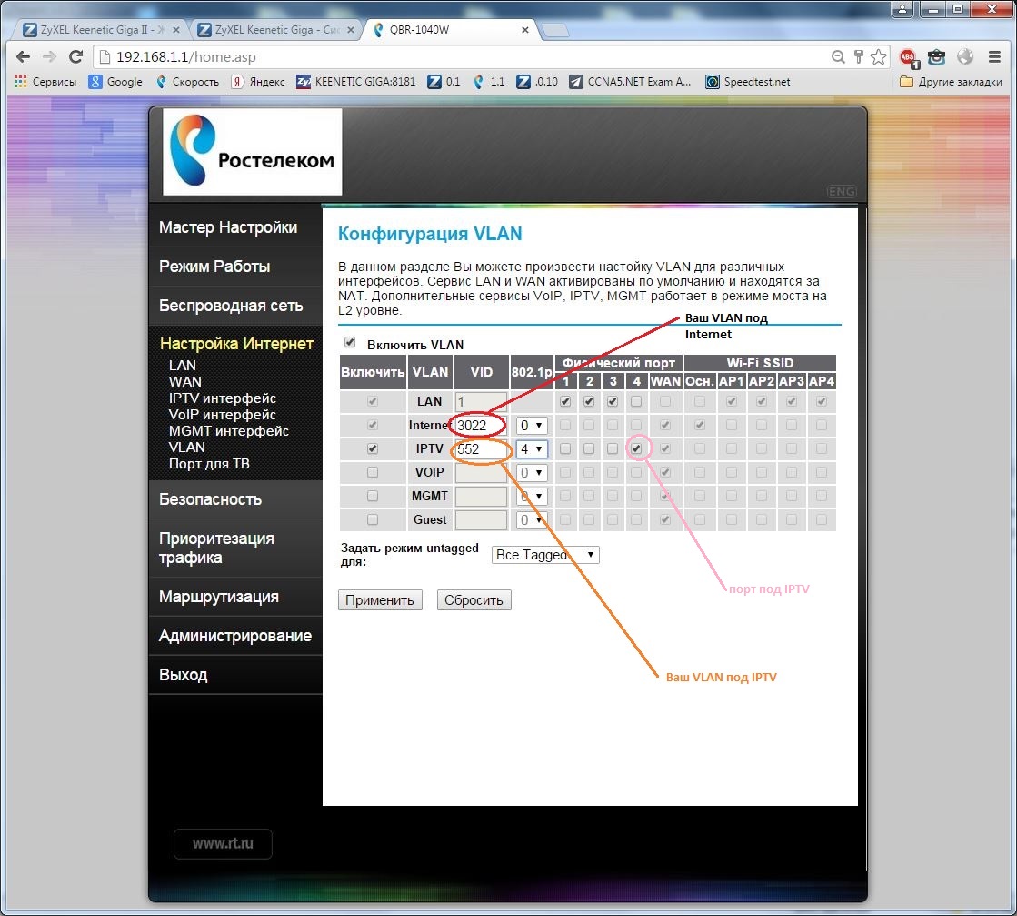
Task: Open the Другие закладки folder
Action: click(951, 82)
